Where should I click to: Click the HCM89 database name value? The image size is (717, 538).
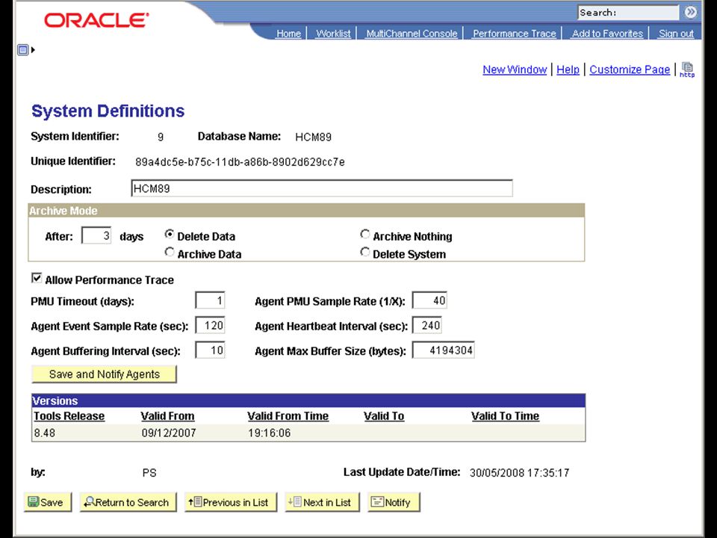point(313,137)
